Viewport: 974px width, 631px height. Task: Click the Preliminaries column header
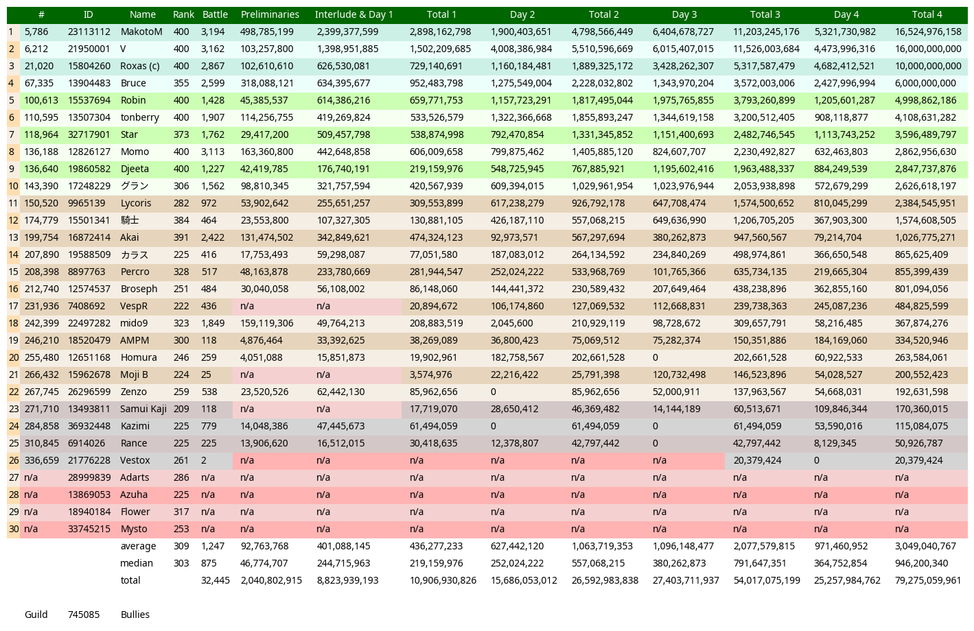pyautogui.click(x=270, y=14)
